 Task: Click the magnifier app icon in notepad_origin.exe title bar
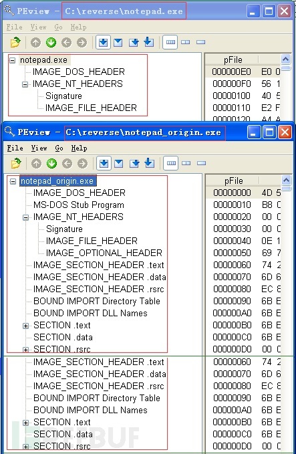point(9,132)
